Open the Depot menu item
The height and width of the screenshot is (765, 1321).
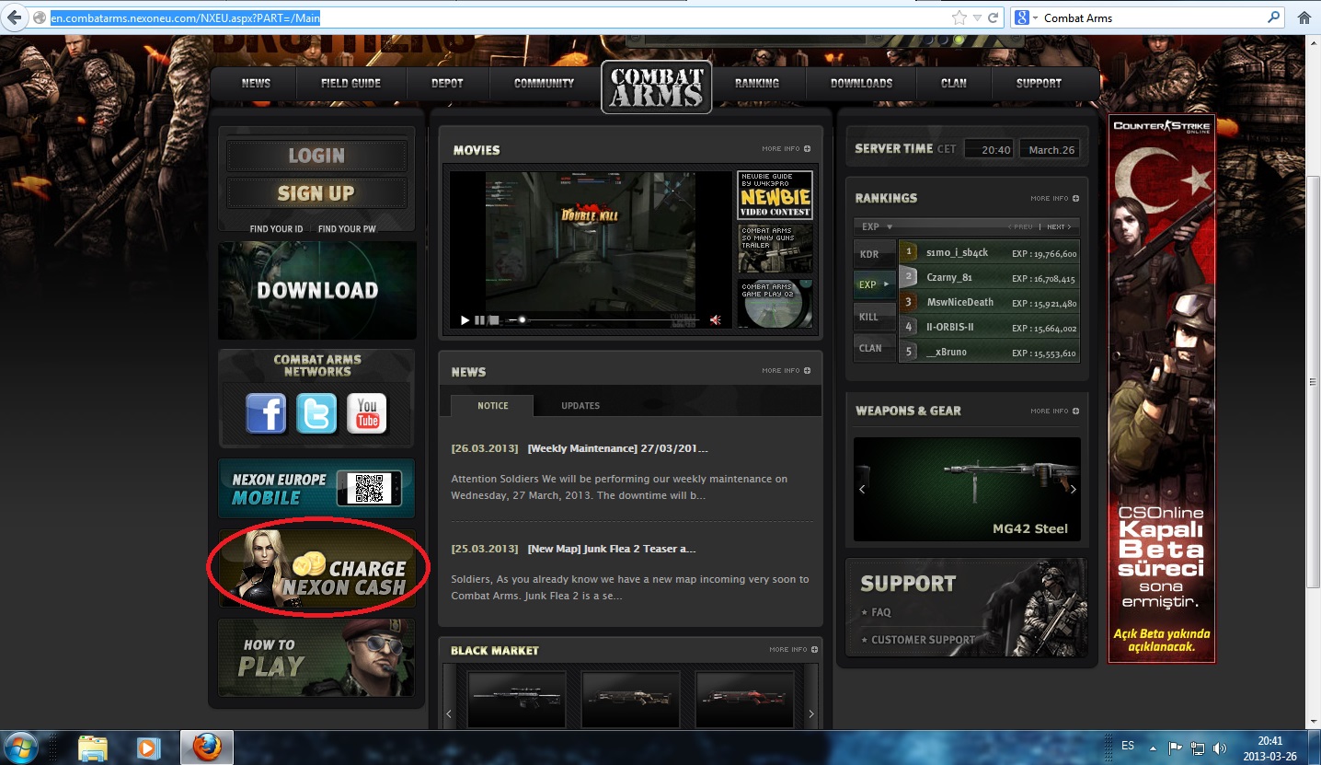447,83
